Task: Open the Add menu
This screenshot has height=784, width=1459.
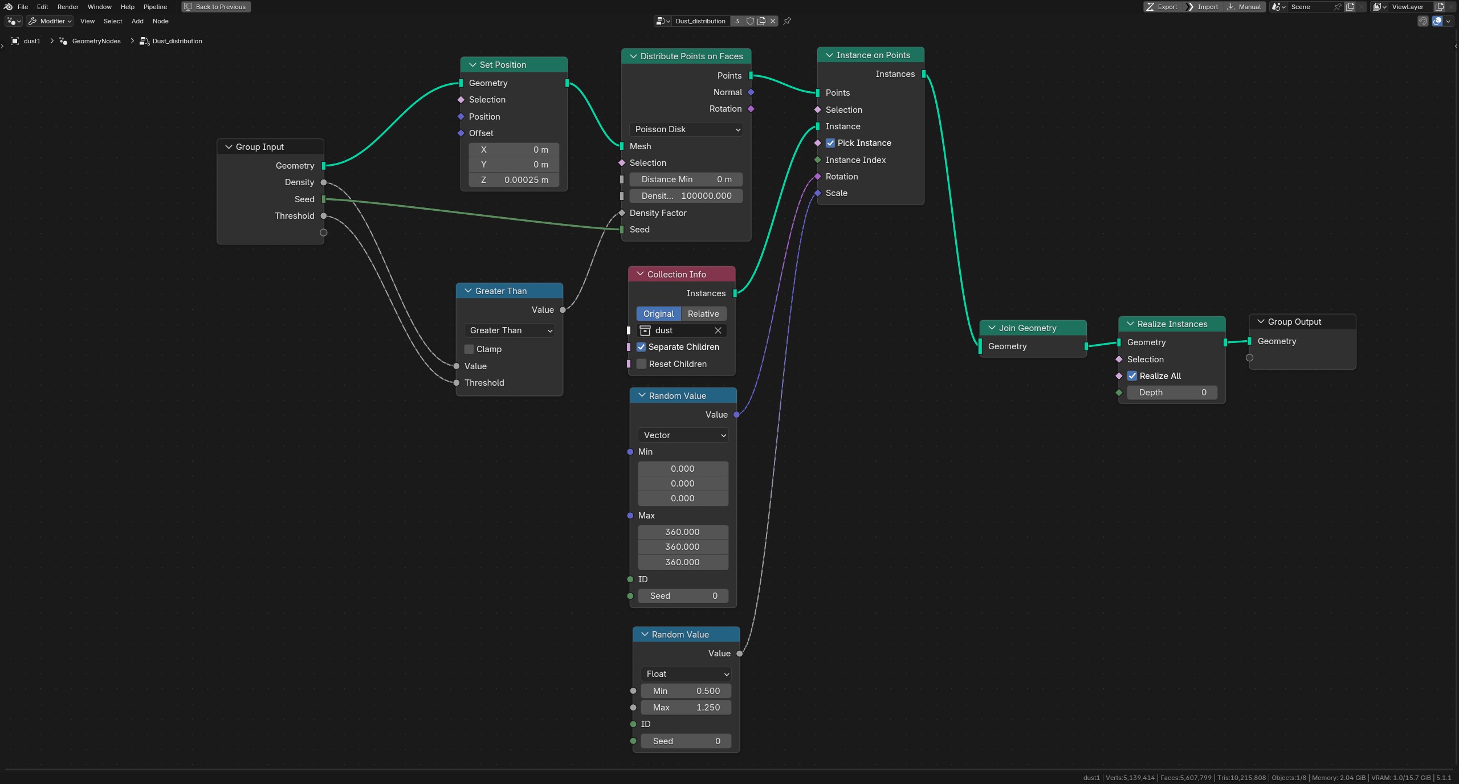Action: point(137,21)
